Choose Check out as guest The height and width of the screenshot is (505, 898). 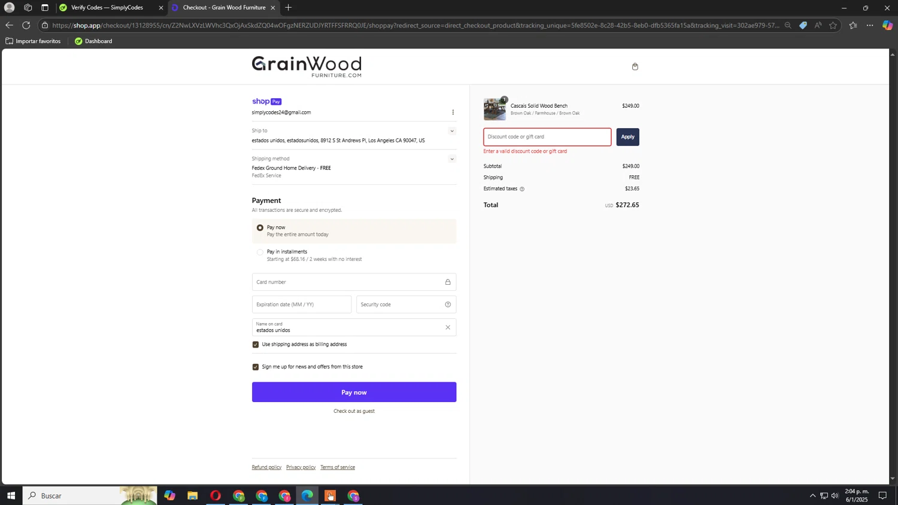[x=354, y=412]
